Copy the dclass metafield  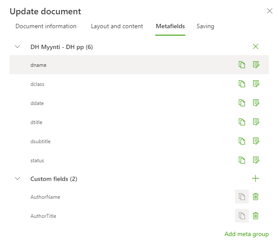(x=242, y=84)
